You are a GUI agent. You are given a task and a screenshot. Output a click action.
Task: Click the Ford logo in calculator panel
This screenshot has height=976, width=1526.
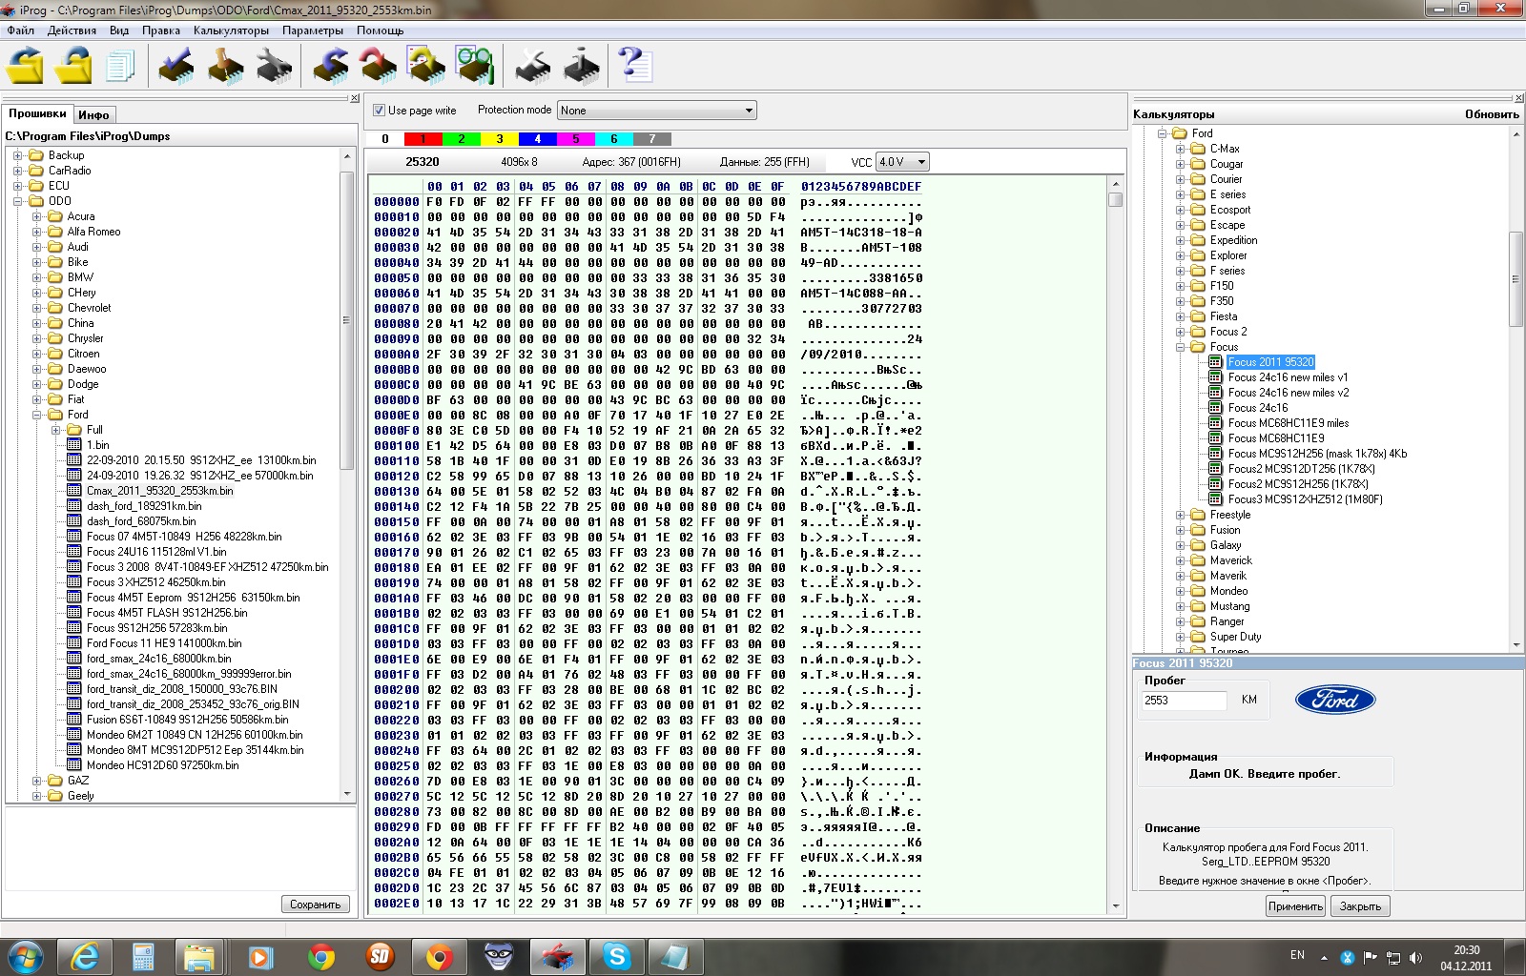[x=1335, y=700]
